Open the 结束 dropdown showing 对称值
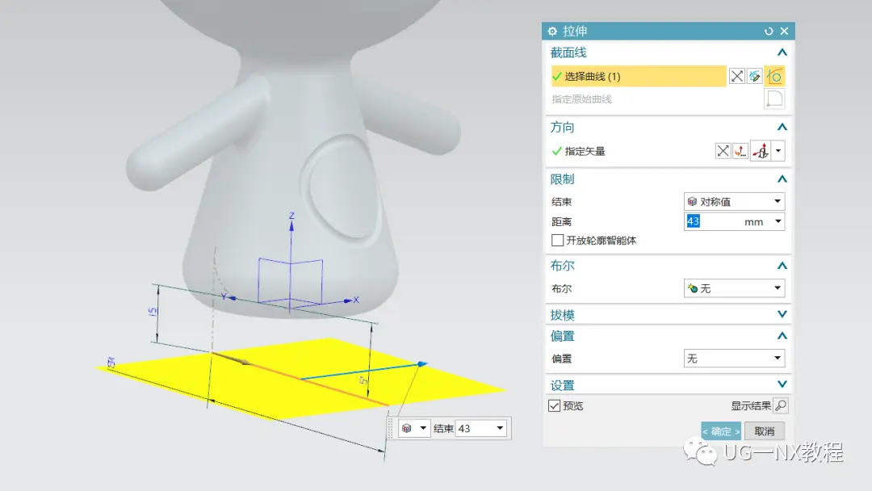 [x=734, y=201]
